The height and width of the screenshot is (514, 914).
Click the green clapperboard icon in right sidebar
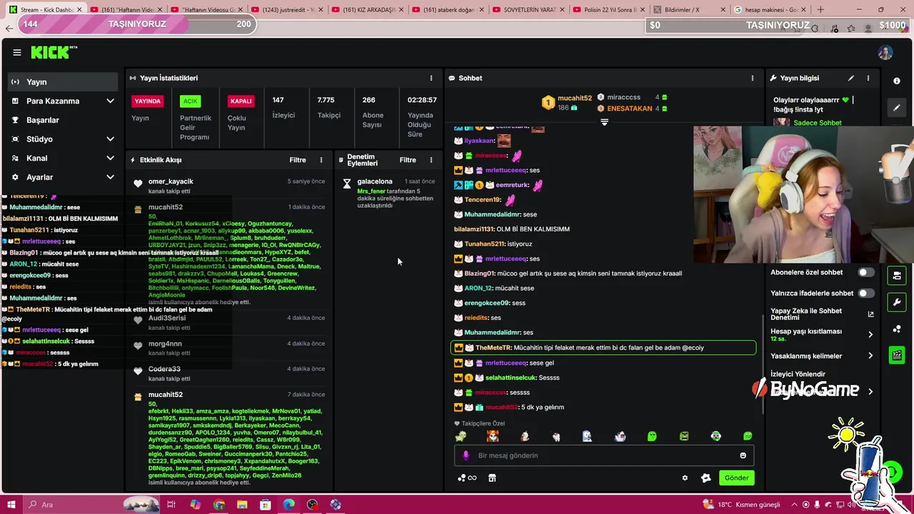(897, 355)
